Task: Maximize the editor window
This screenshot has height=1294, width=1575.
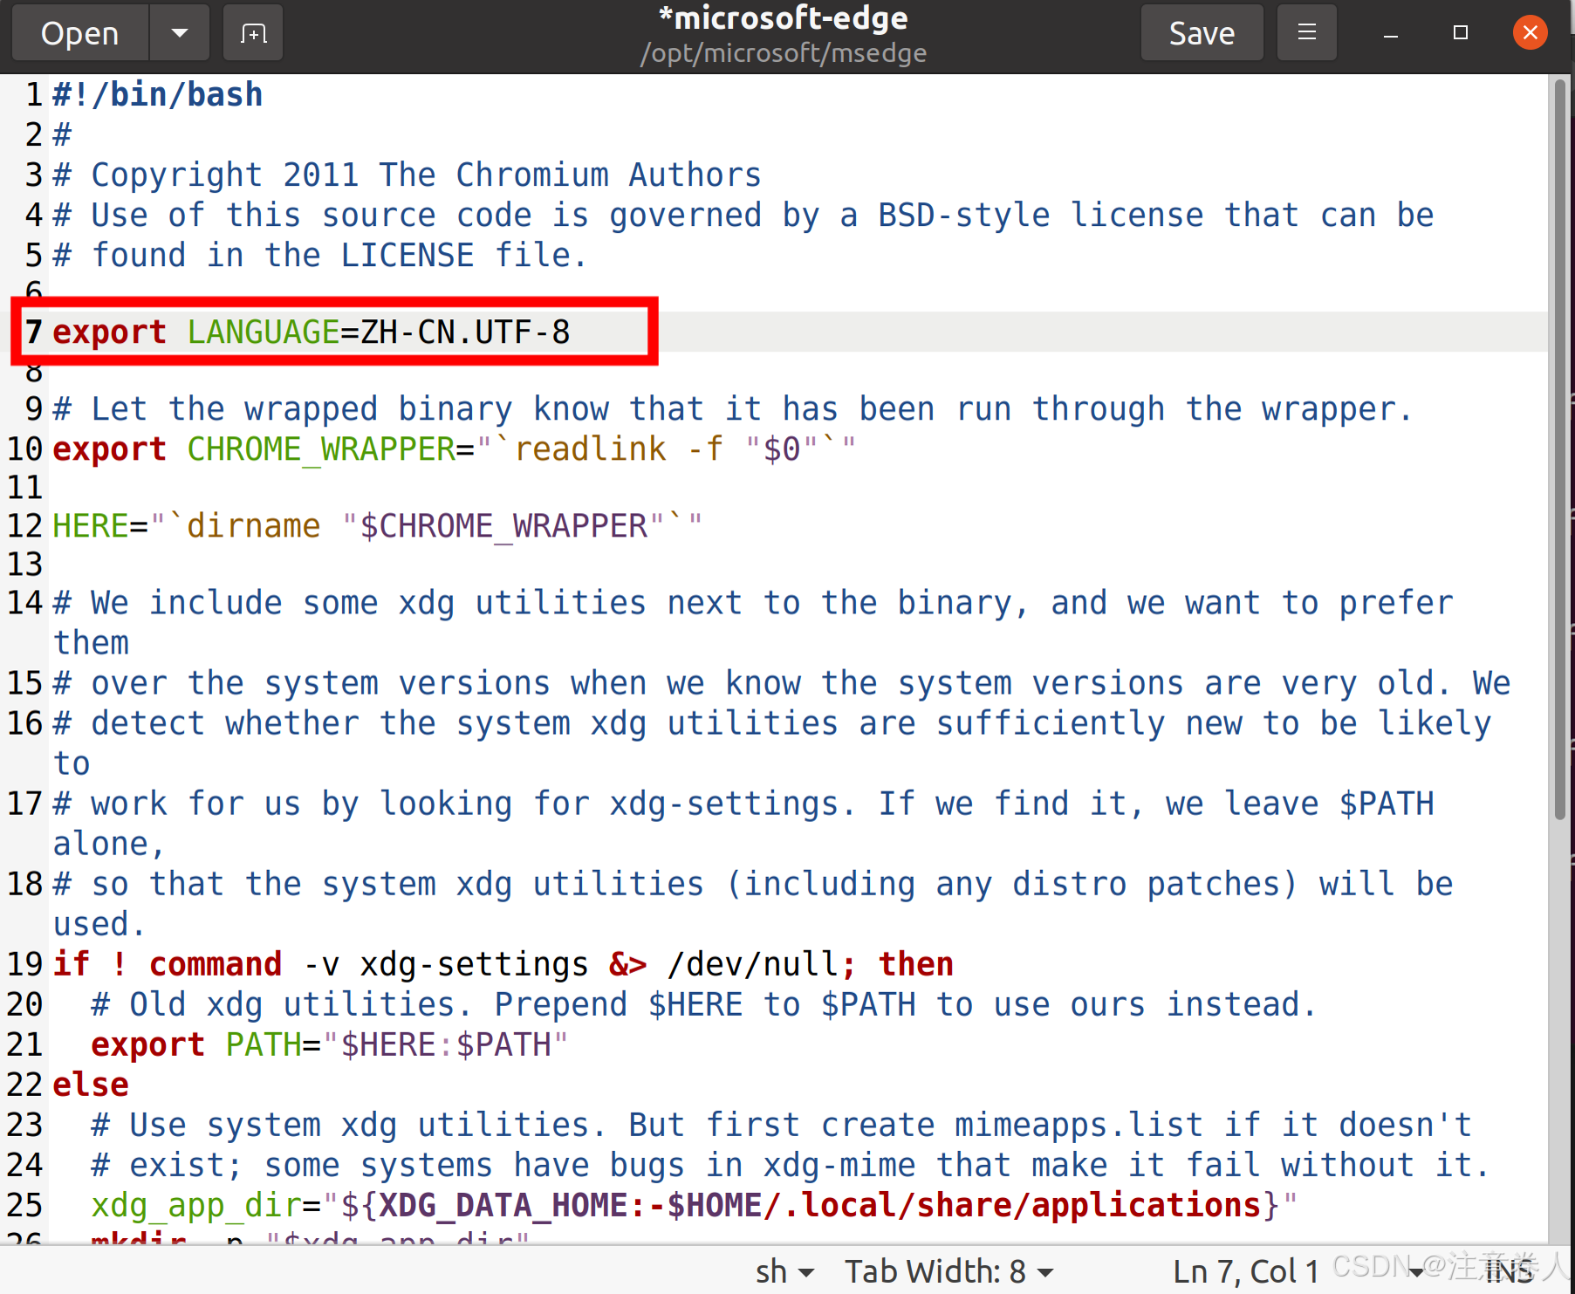Action: pos(1460,33)
